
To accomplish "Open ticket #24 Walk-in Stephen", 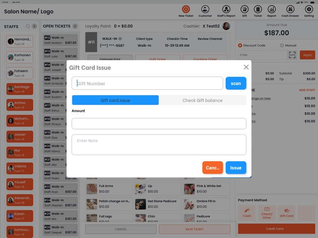I will click(60, 202).
